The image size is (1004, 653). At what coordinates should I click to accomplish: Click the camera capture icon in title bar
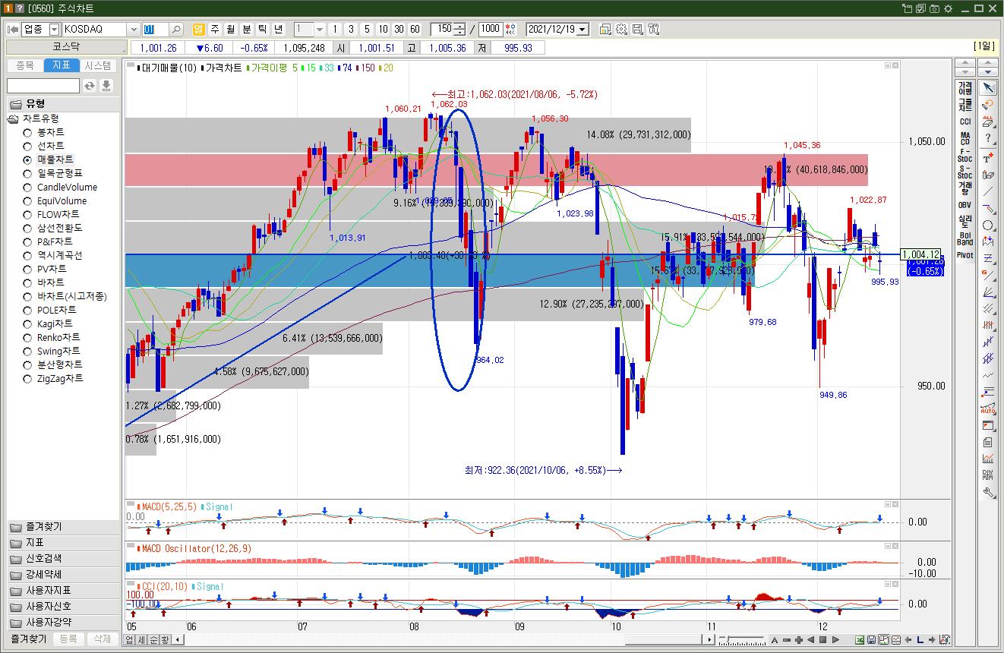[x=935, y=8]
